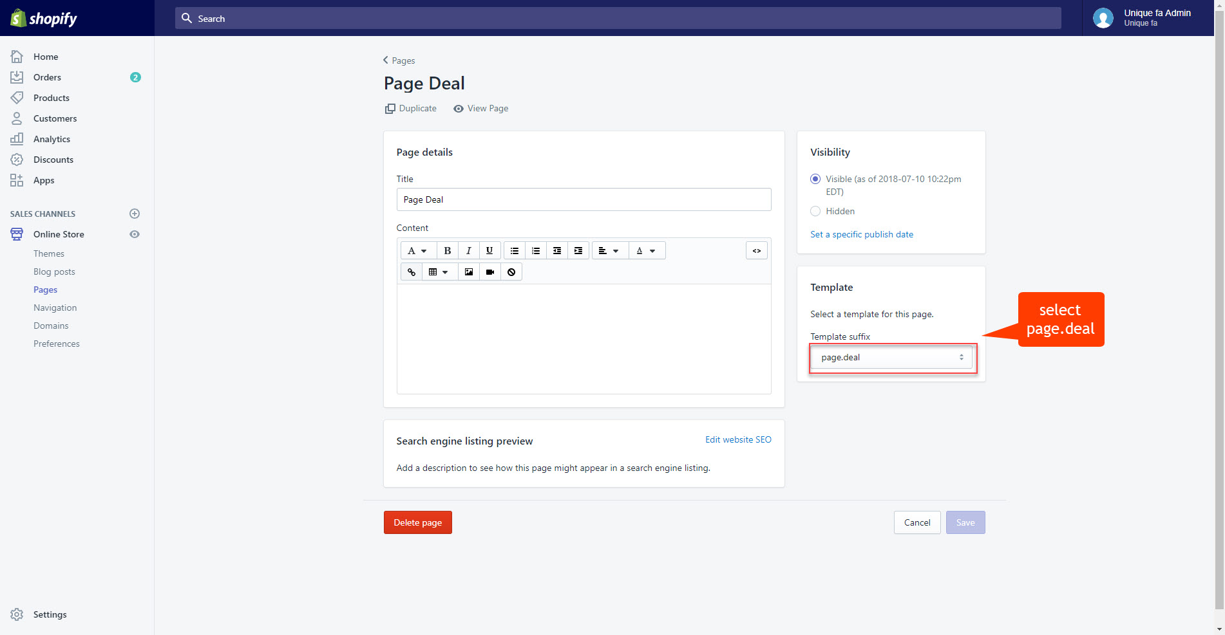
Task: Select the Hidden visibility option
Action: coord(815,211)
